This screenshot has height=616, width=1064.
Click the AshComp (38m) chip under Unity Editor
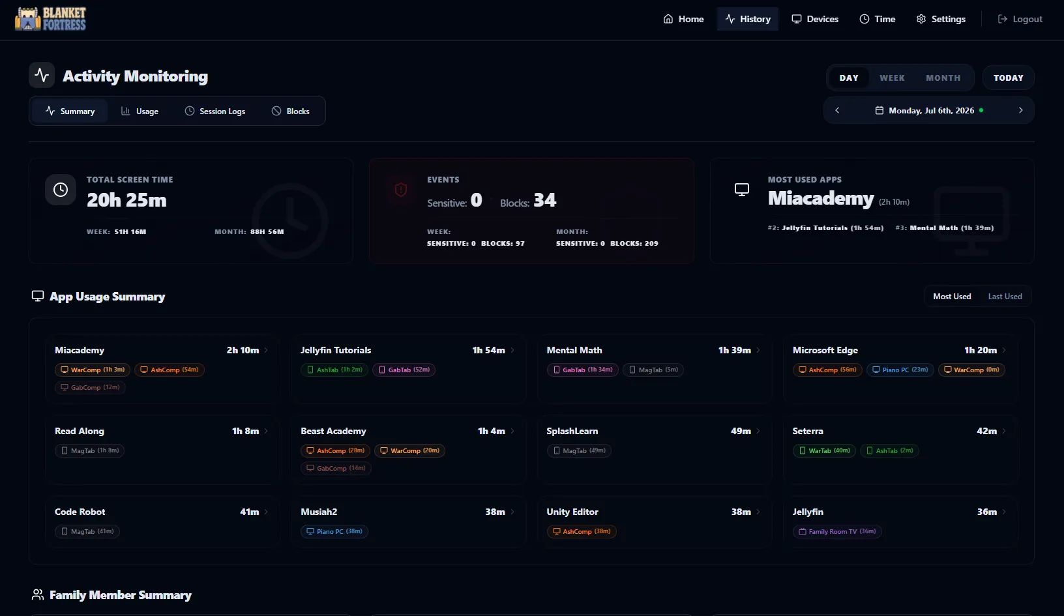[582, 531]
